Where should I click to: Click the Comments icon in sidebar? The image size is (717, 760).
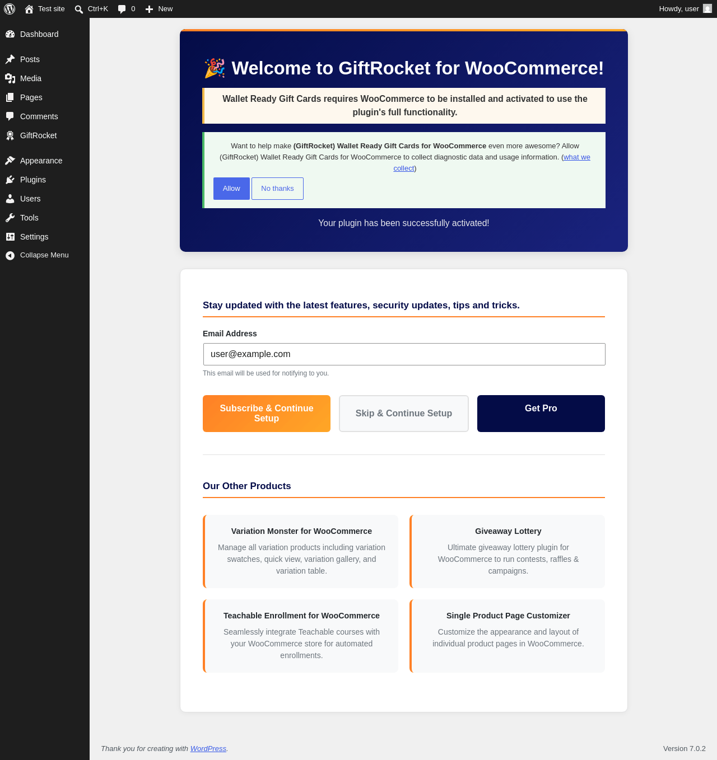click(10, 116)
